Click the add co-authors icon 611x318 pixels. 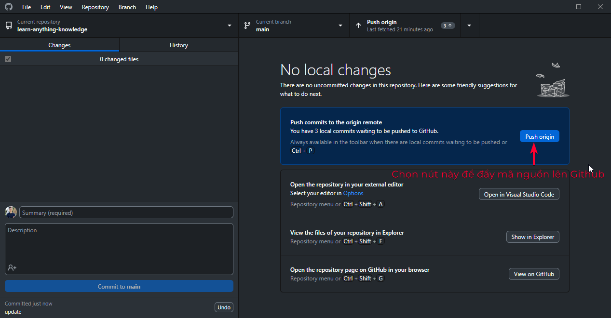click(x=12, y=267)
